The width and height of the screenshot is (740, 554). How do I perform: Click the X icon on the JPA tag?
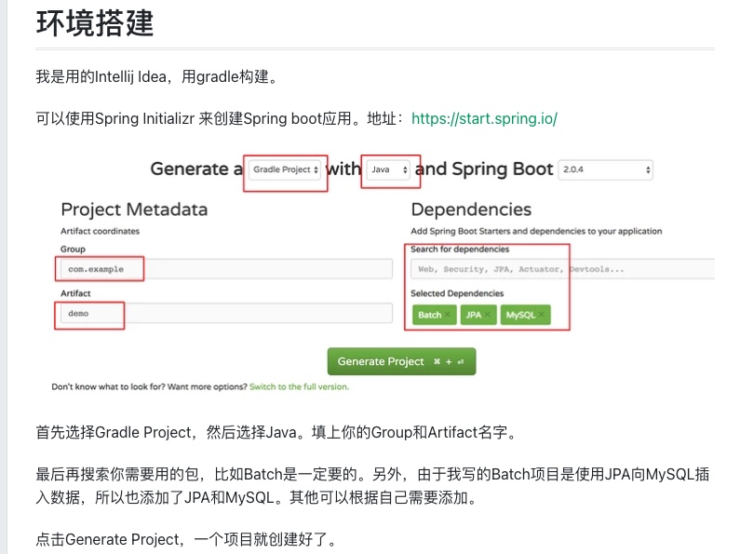[487, 316]
